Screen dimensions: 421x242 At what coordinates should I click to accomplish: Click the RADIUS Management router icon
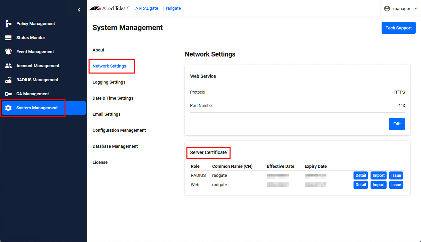8,80
